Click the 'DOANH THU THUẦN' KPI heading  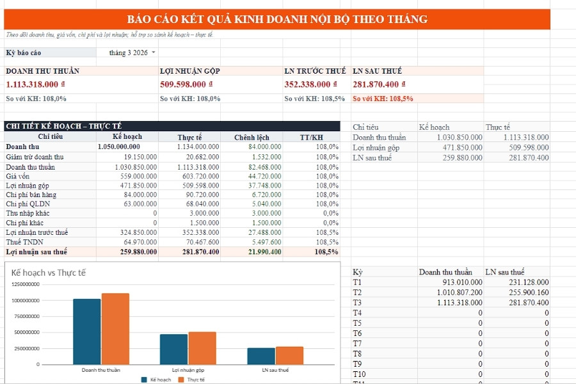point(43,71)
